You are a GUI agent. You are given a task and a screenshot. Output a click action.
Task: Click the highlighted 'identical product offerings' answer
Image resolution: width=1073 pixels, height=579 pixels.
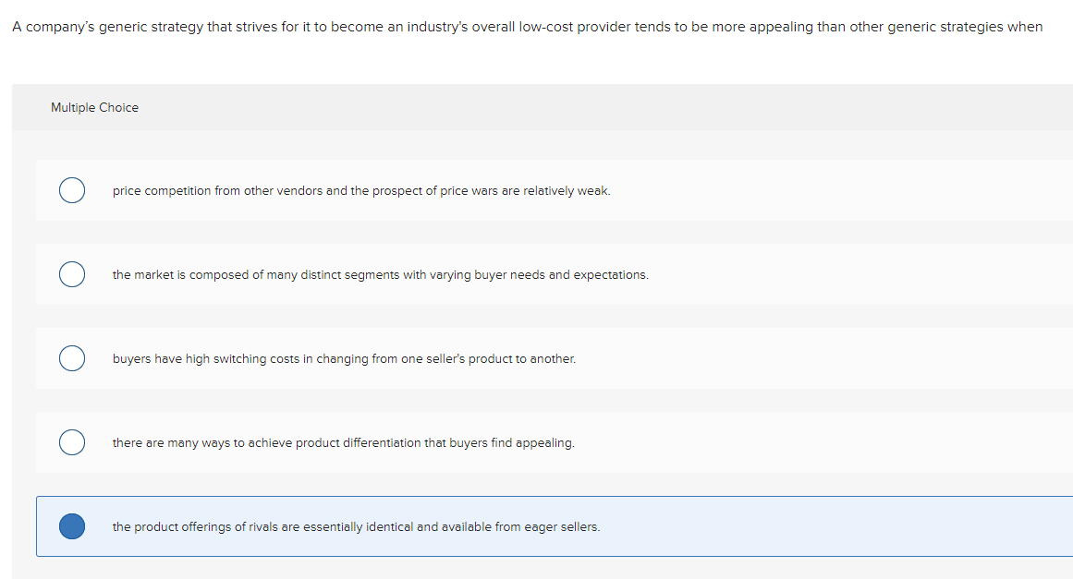(x=356, y=526)
